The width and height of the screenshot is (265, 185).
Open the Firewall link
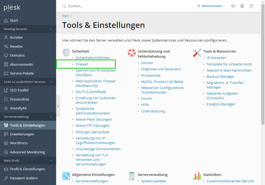(82, 64)
